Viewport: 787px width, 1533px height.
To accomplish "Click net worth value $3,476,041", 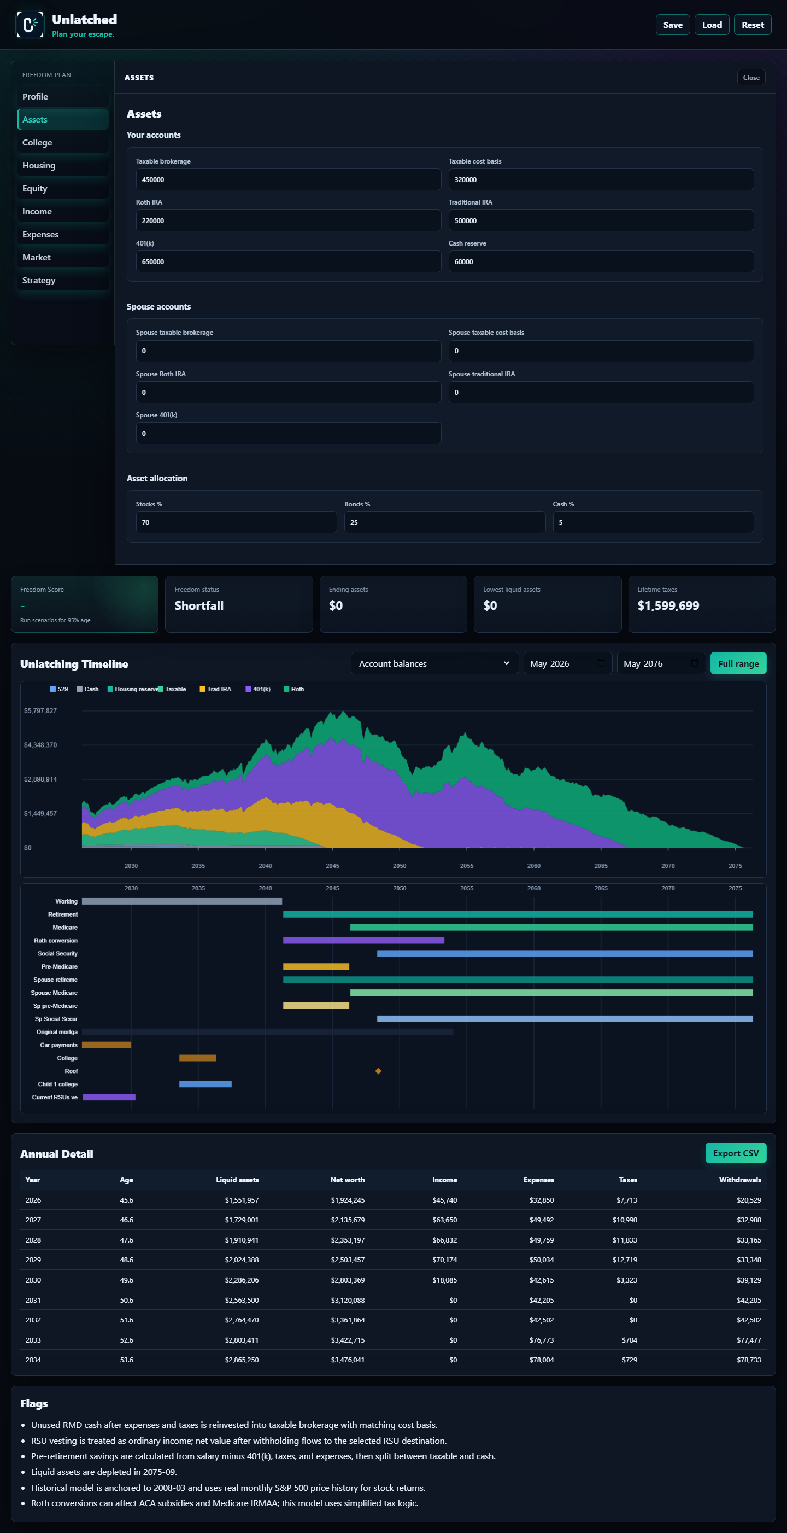I will (348, 1359).
